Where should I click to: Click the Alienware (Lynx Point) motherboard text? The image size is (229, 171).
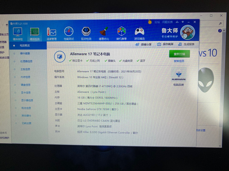[x=92, y=92]
